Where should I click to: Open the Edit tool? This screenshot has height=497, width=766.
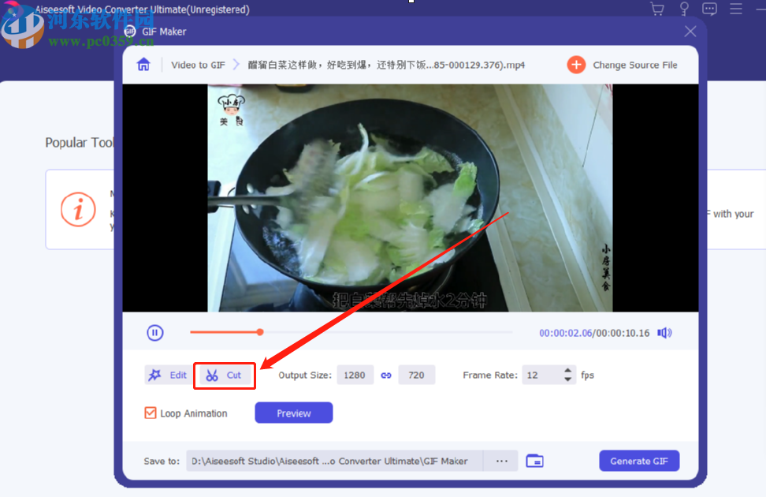coord(169,376)
